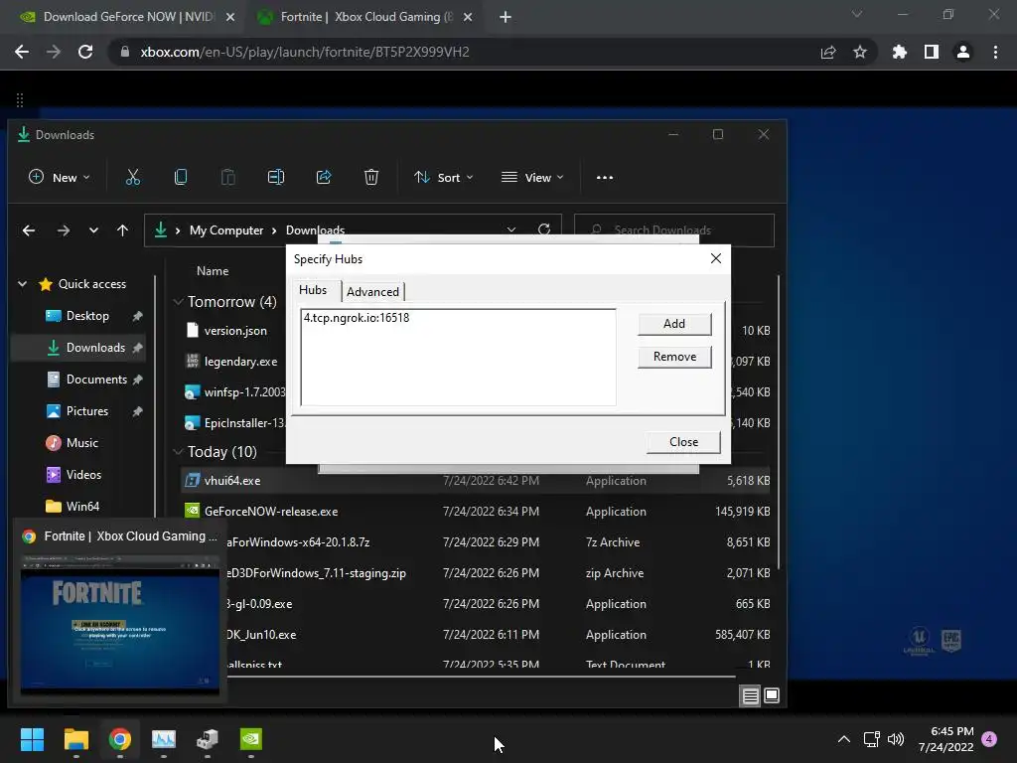1017x763 pixels.
Task: Expand recent locations chevron in Explorer
Action: coord(93,230)
